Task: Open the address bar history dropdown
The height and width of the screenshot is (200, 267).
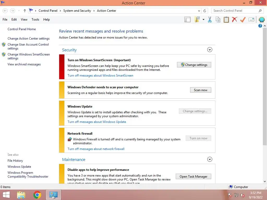Action: 199,11
